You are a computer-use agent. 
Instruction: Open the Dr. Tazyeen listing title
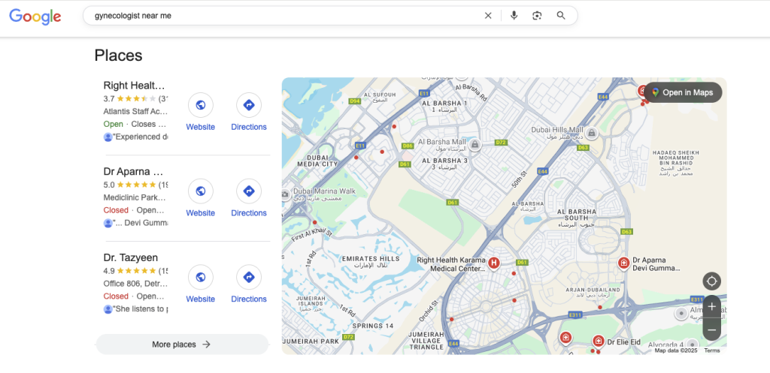click(x=131, y=257)
